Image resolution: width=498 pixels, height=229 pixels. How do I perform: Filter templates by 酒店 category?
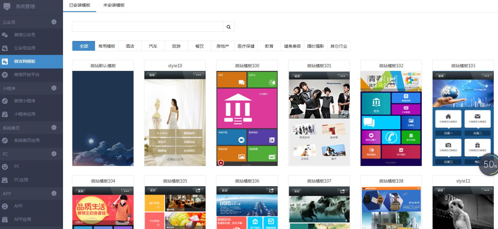(x=130, y=46)
